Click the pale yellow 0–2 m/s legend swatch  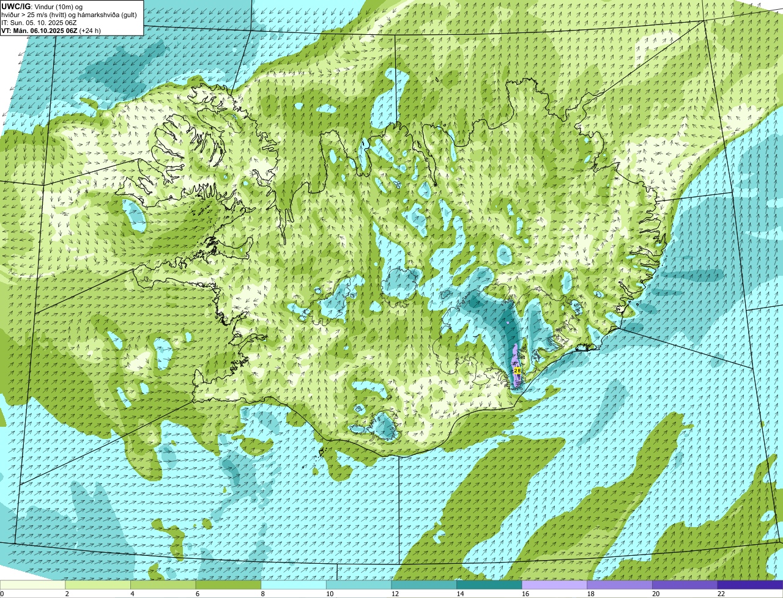pyautogui.click(x=32, y=585)
